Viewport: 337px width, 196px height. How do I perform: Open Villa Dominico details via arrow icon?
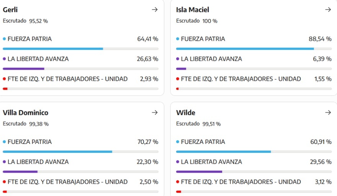155,113
